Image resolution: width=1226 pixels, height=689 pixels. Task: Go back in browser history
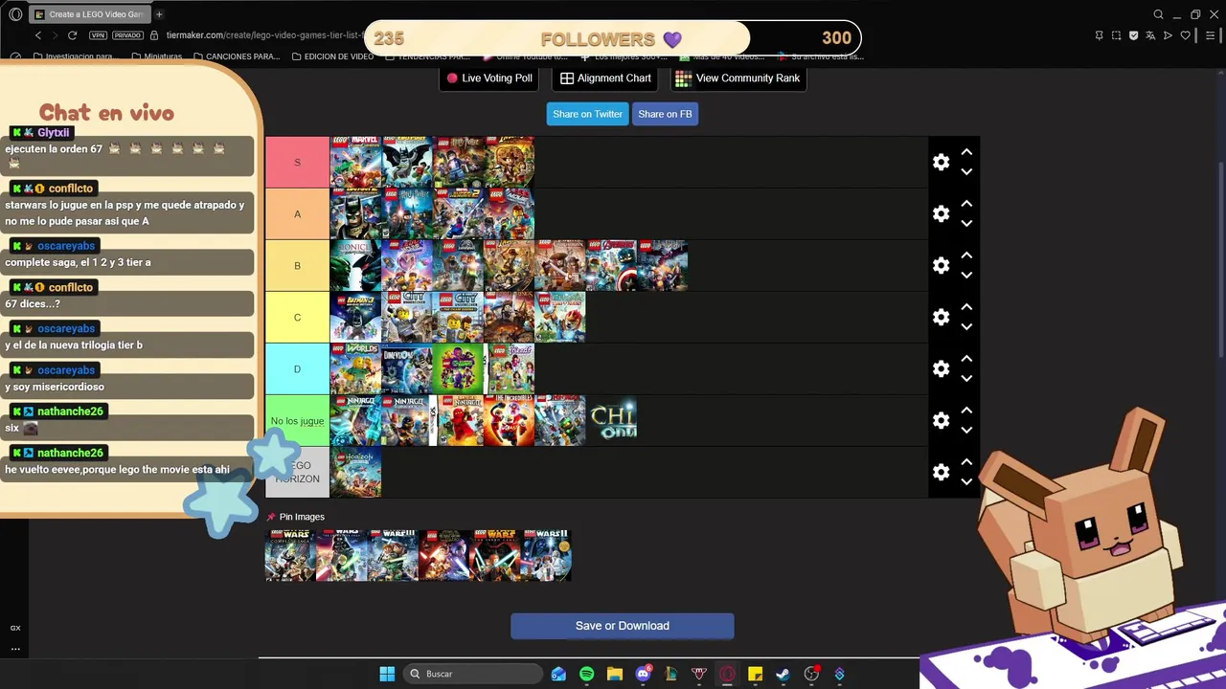38,35
